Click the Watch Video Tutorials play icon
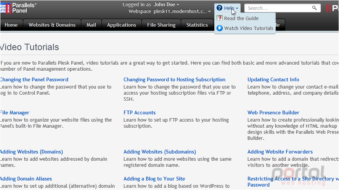 tap(219, 28)
